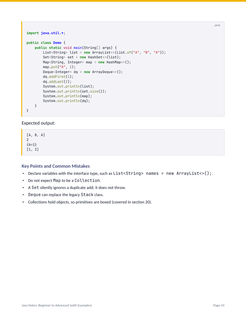Click the Deque<Integer> dq ArrayDeque line
Screen dimensions: 246x318
coord(83,72)
